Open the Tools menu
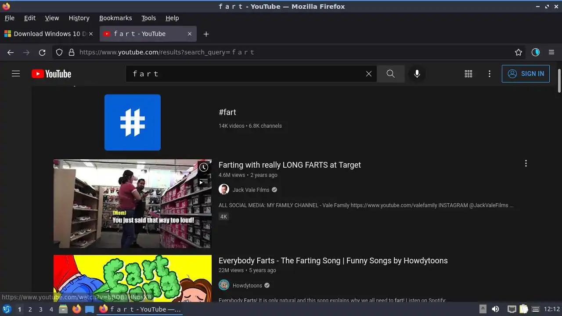The image size is (562, 316). click(x=148, y=18)
